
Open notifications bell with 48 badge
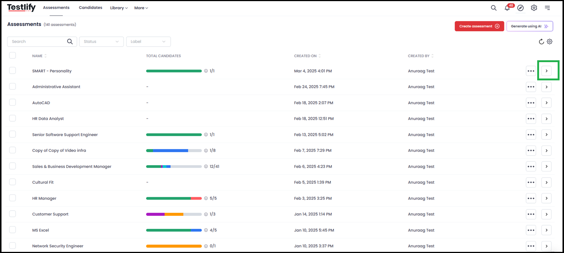point(507,8)
